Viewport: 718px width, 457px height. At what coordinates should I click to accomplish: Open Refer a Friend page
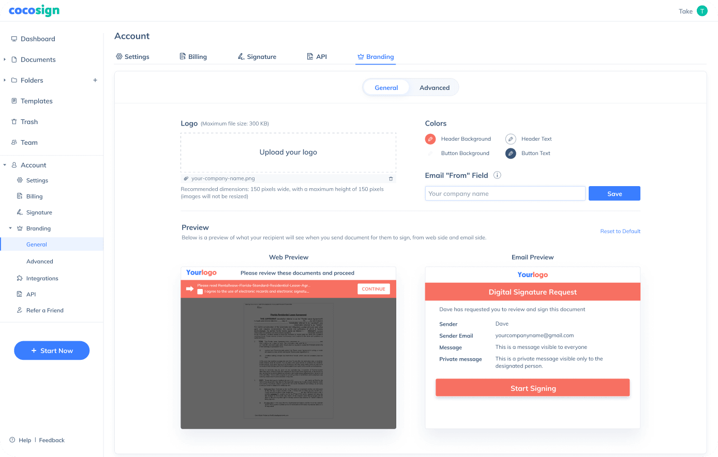(x=44, y=310)
